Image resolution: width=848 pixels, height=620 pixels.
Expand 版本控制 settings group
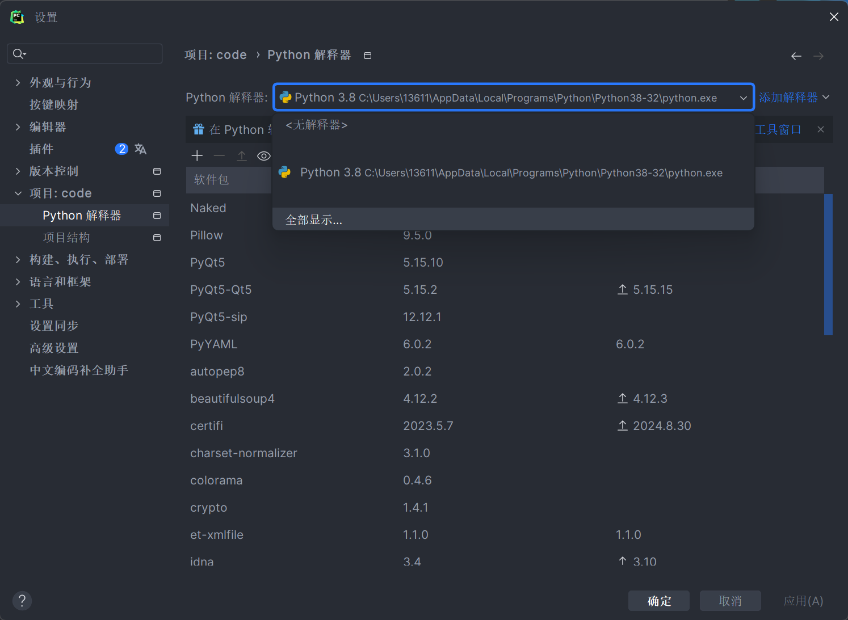(x=18, y=171)
